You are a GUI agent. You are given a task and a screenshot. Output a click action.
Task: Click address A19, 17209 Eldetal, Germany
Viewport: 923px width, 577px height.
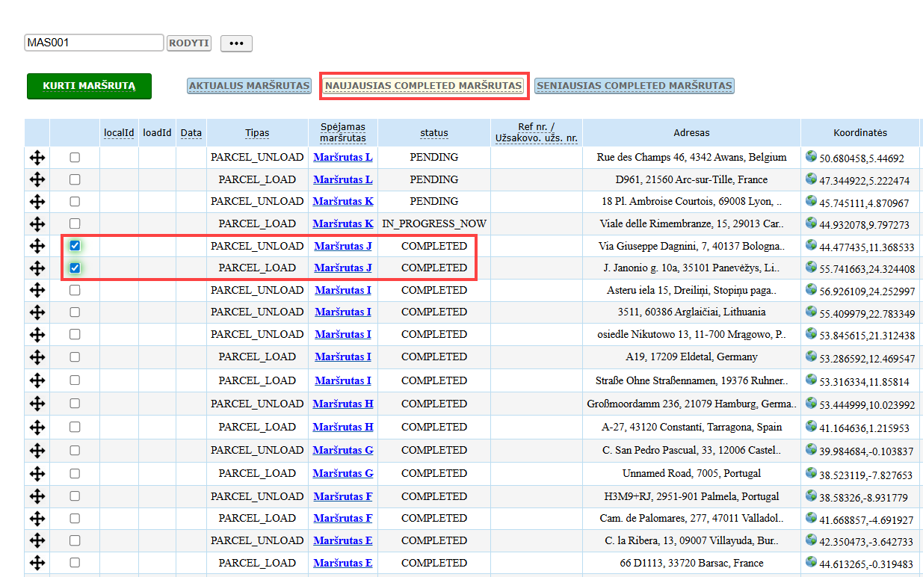pos(691,357)
